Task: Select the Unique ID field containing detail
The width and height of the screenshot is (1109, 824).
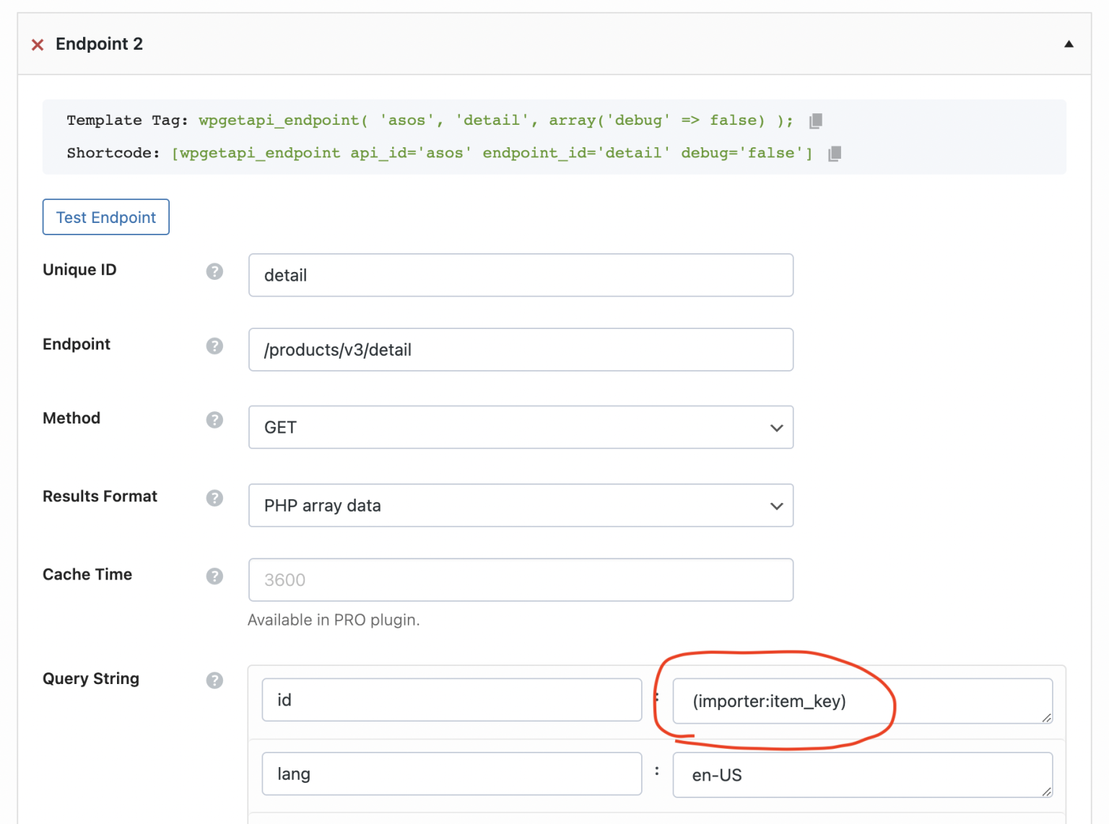Action: [x=521, y=275]
